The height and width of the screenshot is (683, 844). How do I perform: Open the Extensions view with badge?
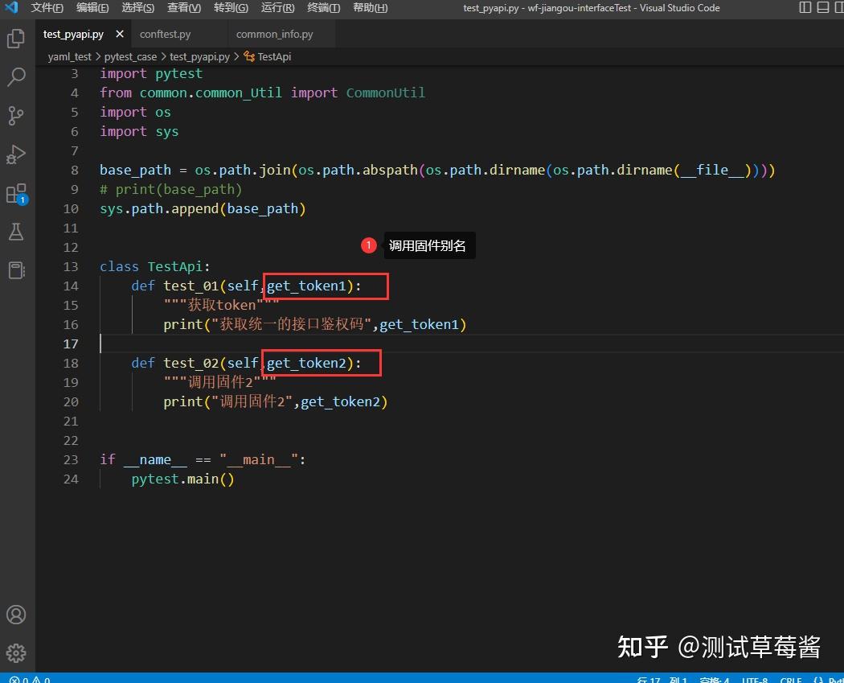click(16, 193)
